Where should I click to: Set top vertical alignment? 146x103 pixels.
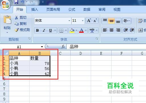(105, 21)
